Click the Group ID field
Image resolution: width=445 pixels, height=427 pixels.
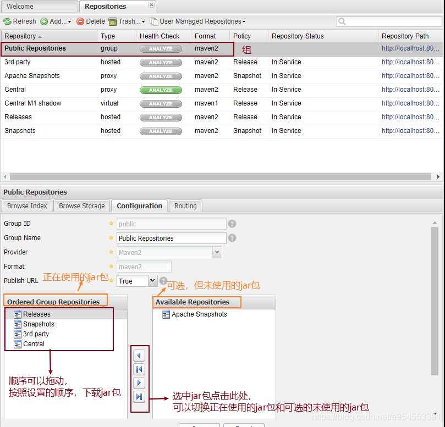pos(172,224)
